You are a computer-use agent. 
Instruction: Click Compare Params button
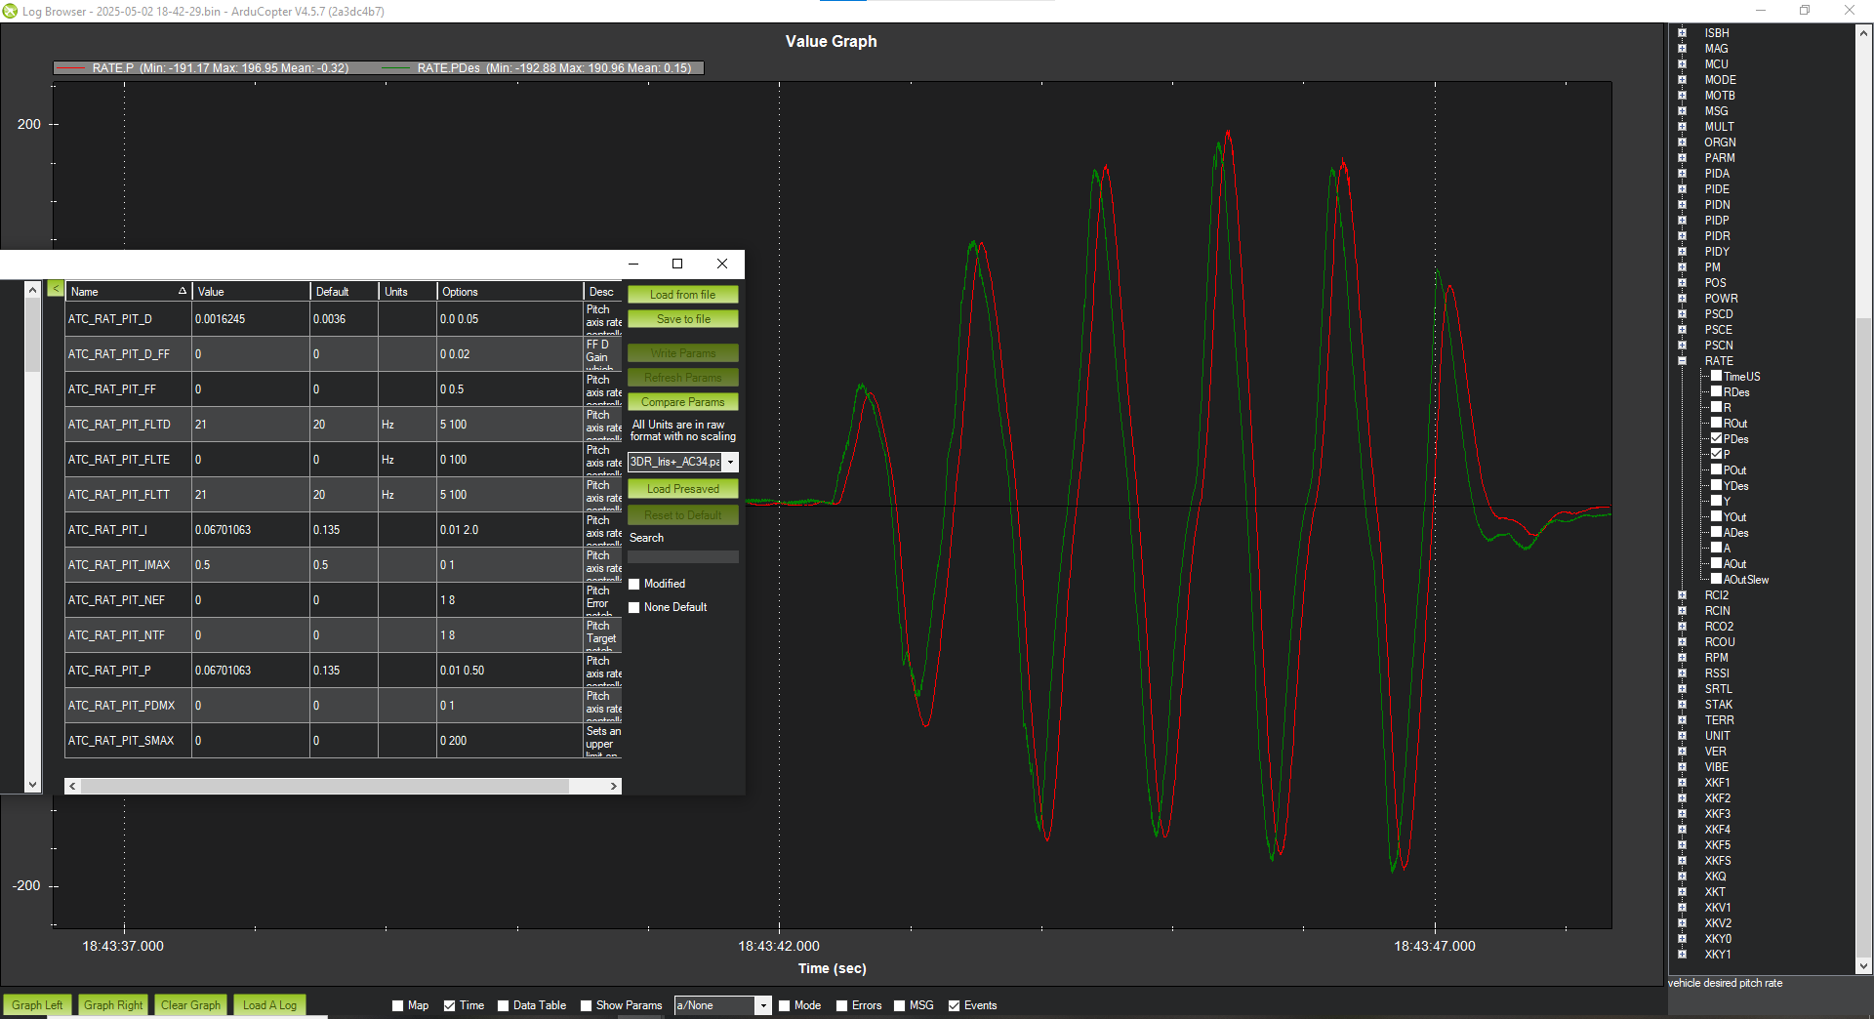(x=683, y=401)
